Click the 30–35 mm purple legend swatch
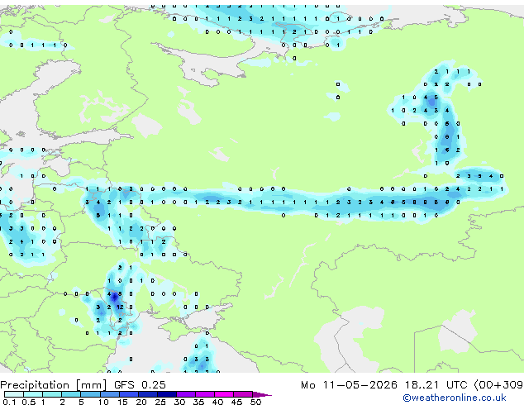524x405 pixels. [x=186, y=394]
